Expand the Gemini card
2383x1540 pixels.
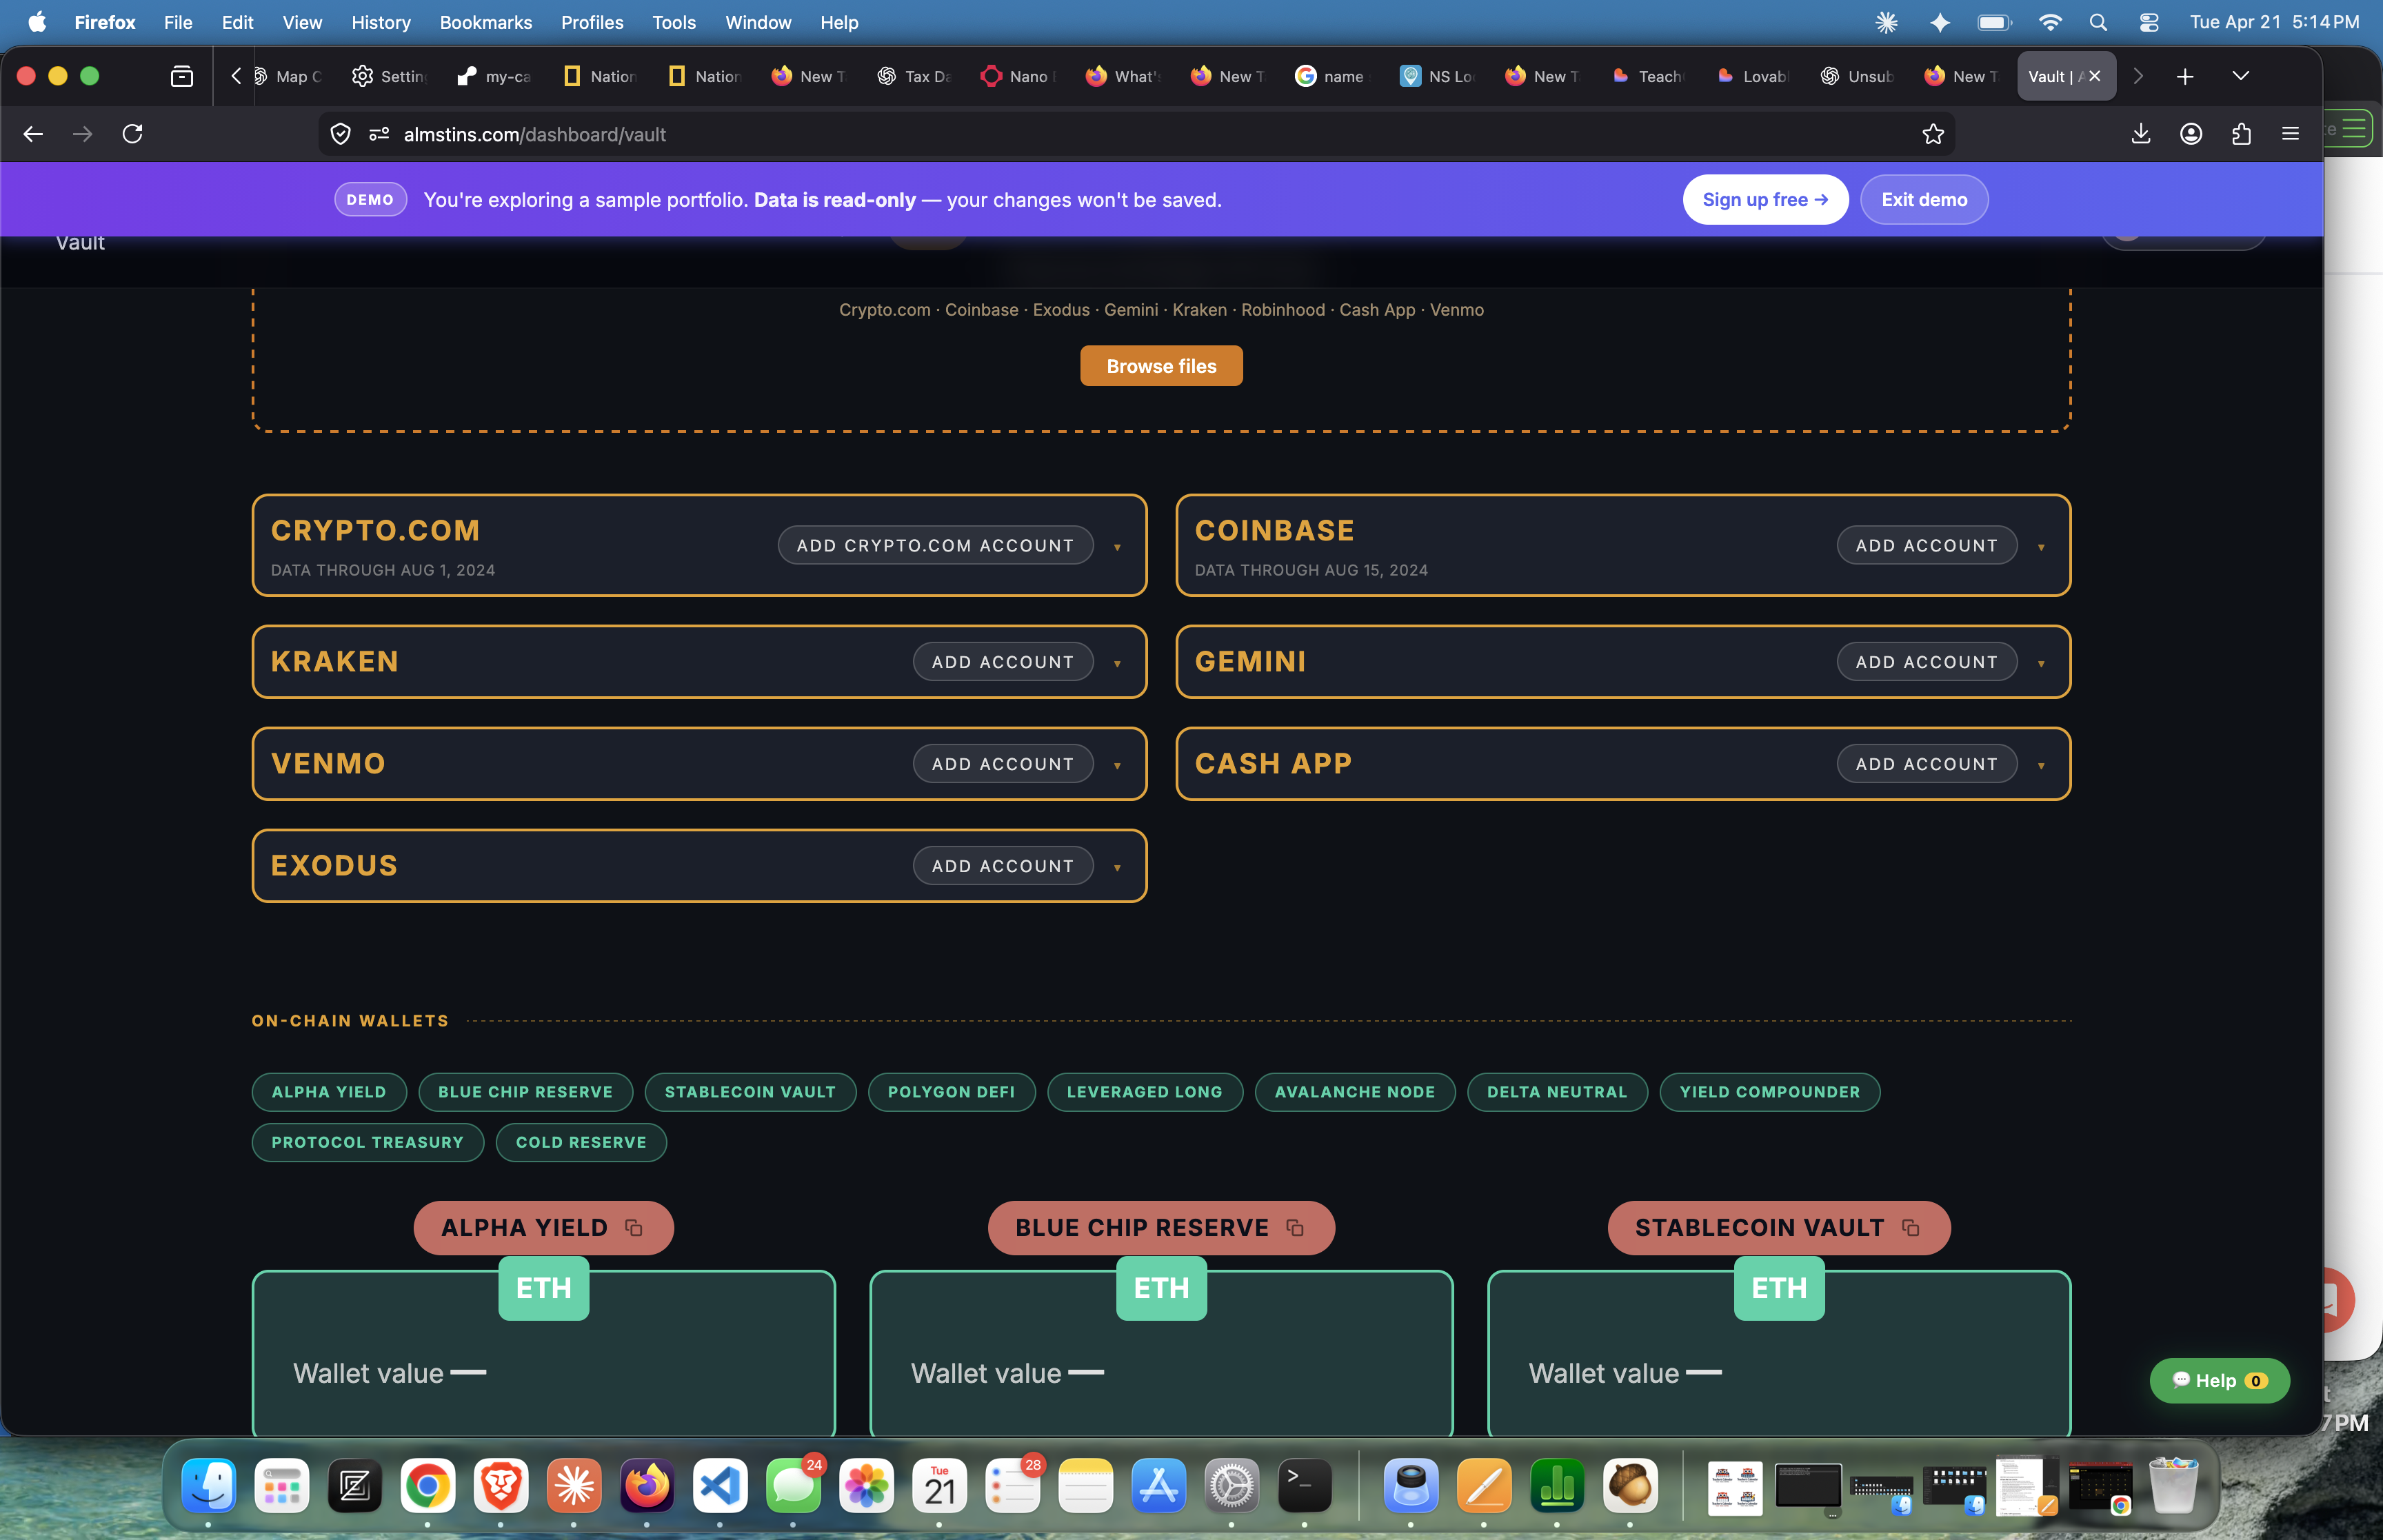click(2041, 663)
